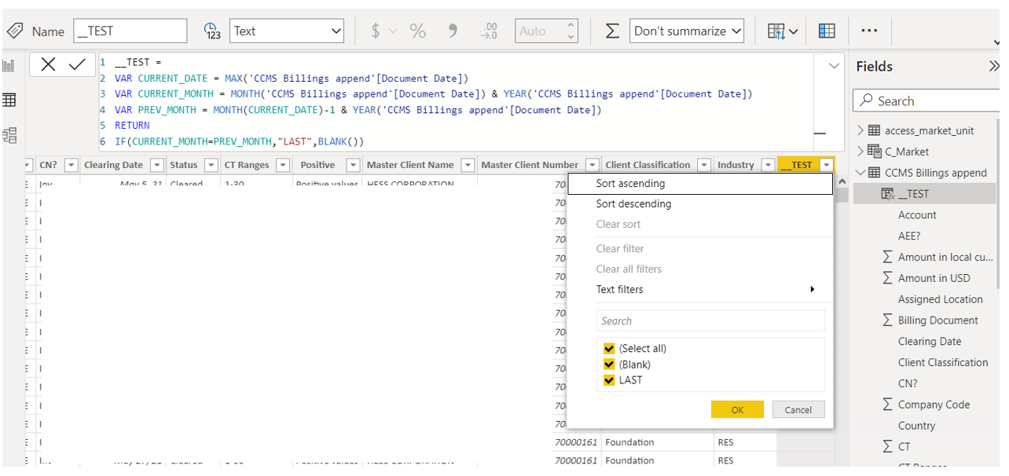
Task: Click the Sigma summarization icon
Action: 612,31
